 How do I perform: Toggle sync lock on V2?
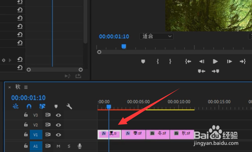point(48,125)
